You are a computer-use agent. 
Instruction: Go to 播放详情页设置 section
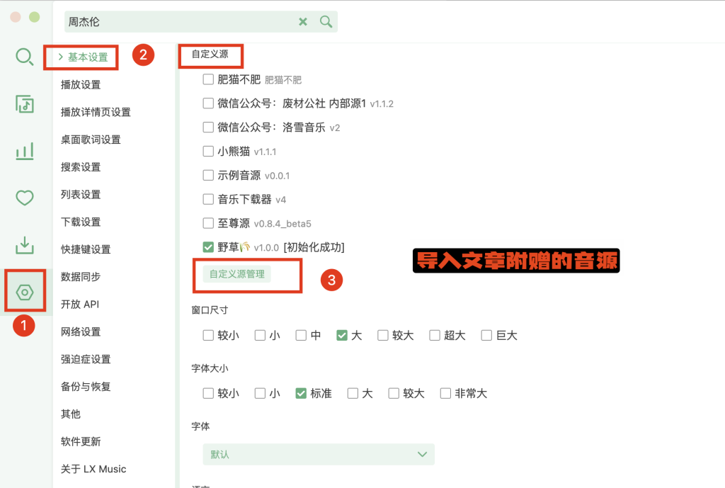[x=96, y=112]
